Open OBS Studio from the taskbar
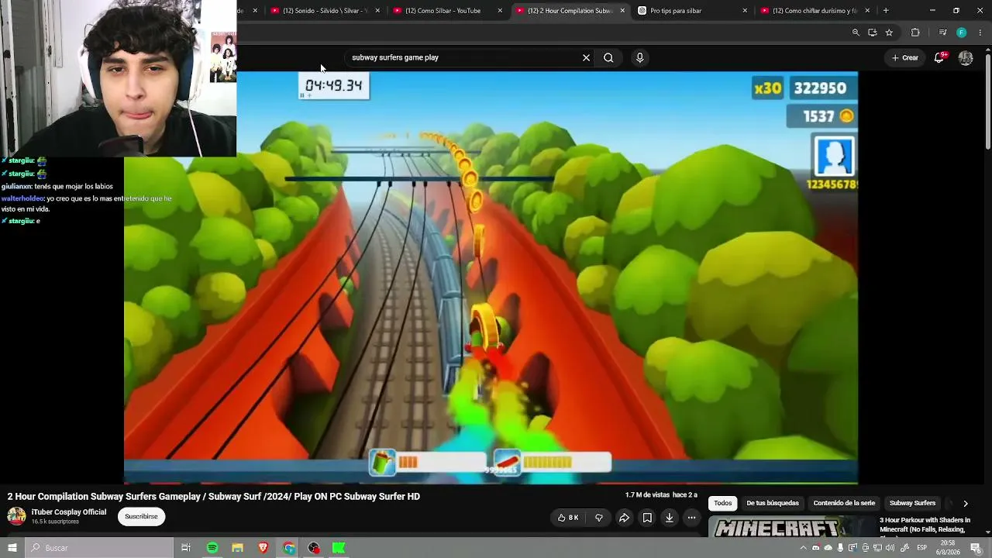Viewport: 992px width, 558px height. pyautogui.click(x=314, y=548)
